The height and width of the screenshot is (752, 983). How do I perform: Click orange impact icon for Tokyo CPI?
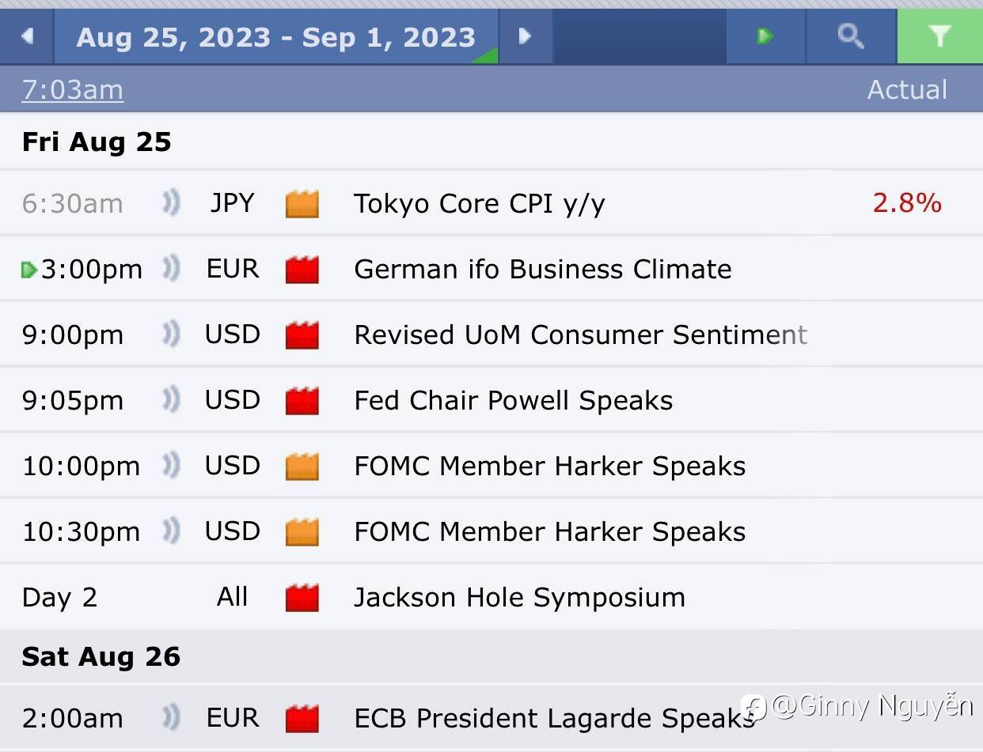(302, 204)
